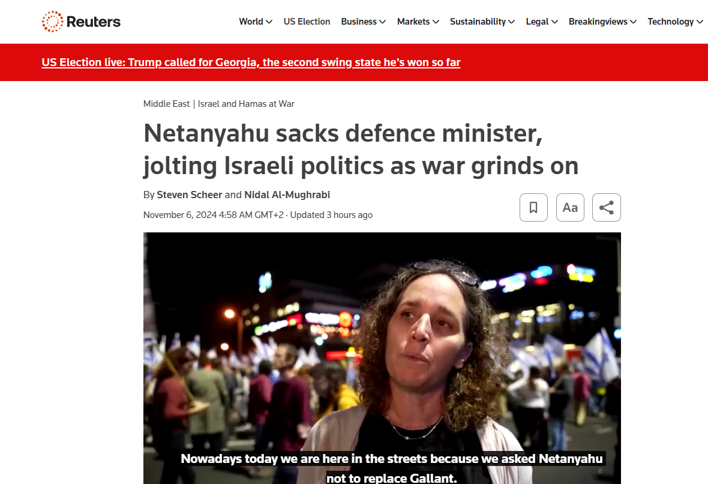Image resolution: width=708 pixels, height=484 pixels.
Task: Click the Reuters wordmark to go home
Action: pyautogui.click(x=94, y=22)
